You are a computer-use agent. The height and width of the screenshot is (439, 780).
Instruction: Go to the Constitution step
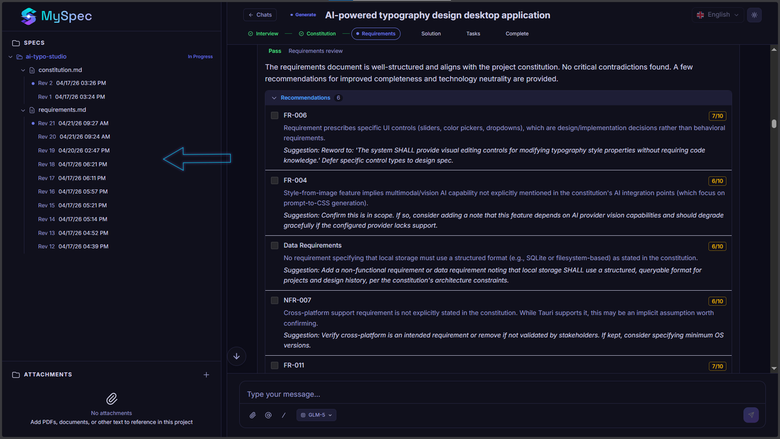click(x=317, y=34)
